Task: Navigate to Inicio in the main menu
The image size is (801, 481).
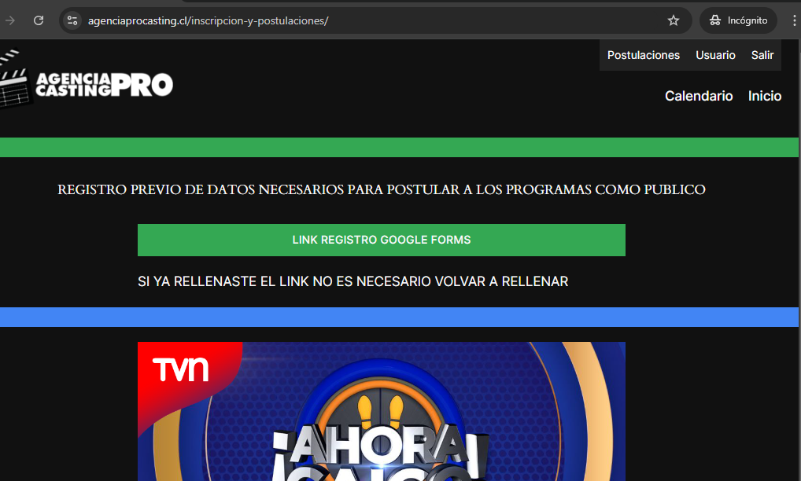Action: click(764, 96)
